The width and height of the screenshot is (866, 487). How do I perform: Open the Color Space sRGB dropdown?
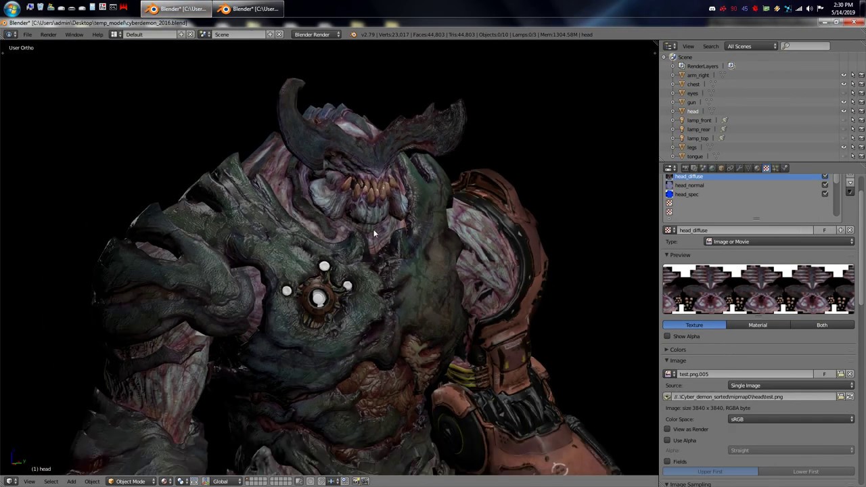(x=791, y=419)
